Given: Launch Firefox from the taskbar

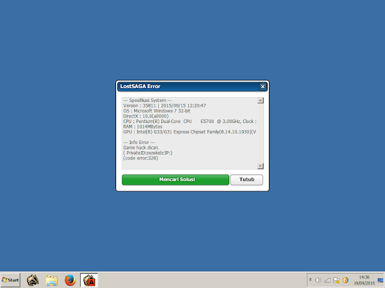Looking at the screenshot, I should tap(70, 280).
